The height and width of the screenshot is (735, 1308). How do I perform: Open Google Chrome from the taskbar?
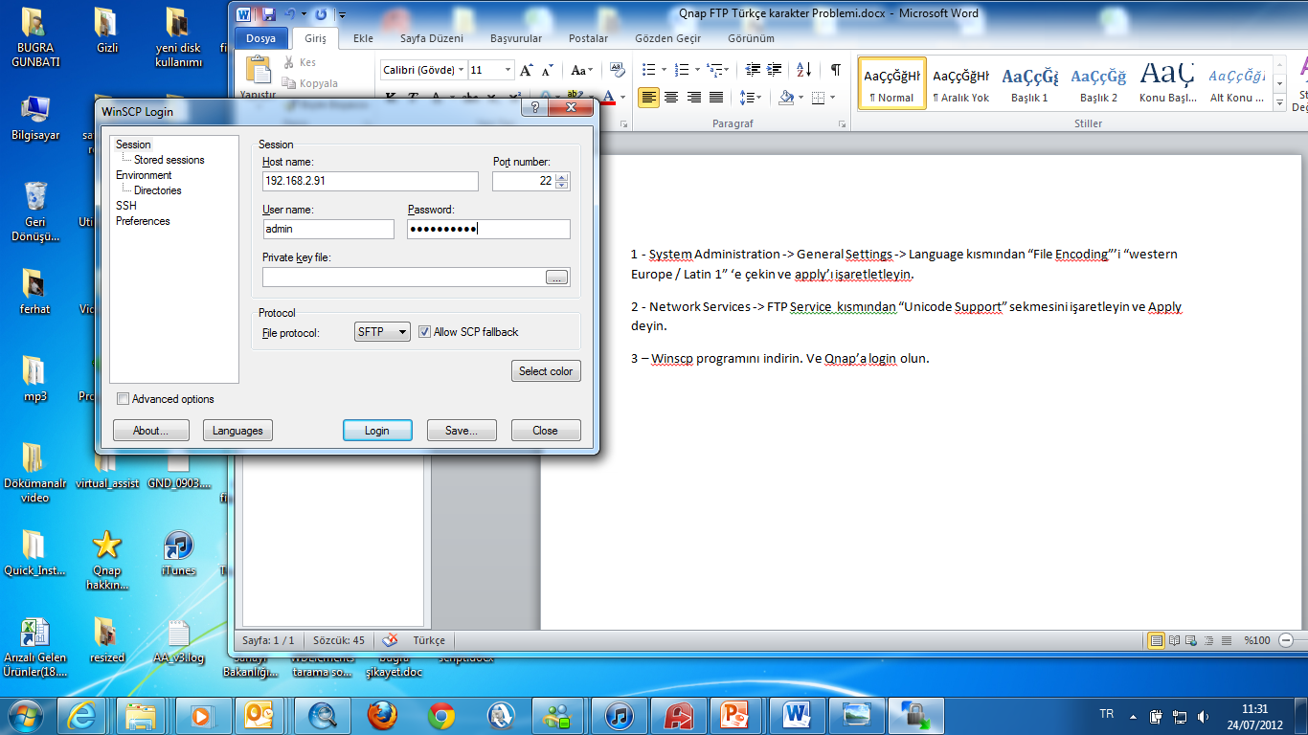[441, 715]
